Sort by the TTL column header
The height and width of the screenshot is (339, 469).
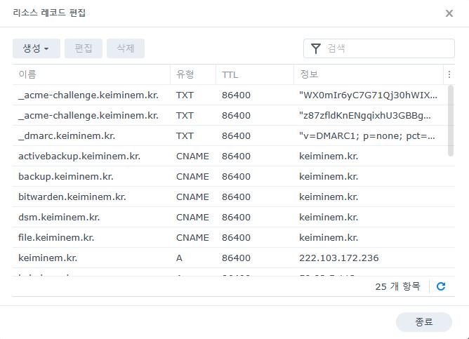pyautogui.click(x=254, y=74)
